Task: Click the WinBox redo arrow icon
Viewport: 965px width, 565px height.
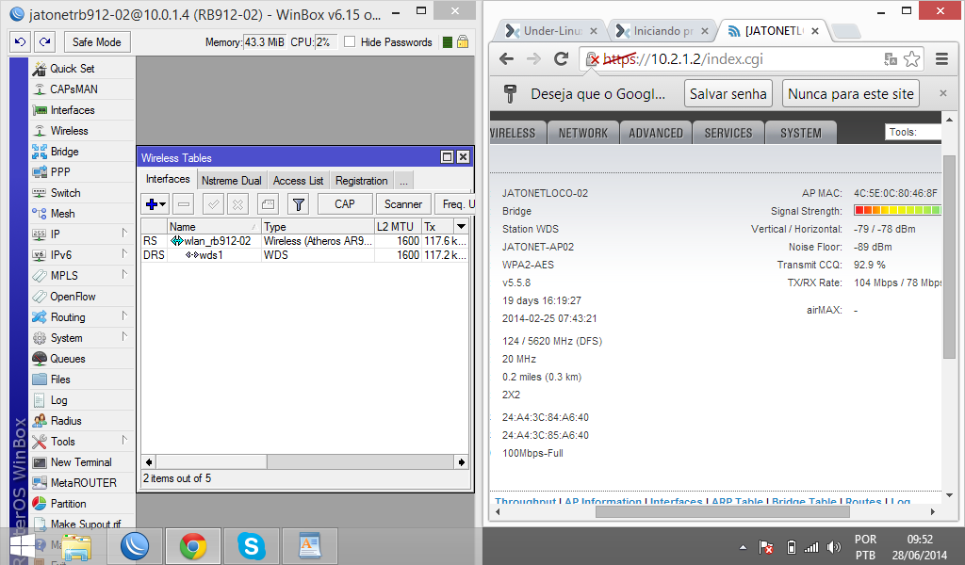Action: click(x=44, y=41)
